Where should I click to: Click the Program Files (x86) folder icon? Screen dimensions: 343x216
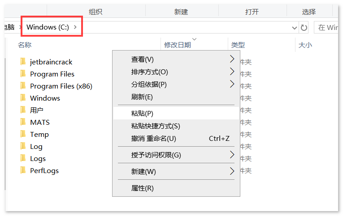23,86
